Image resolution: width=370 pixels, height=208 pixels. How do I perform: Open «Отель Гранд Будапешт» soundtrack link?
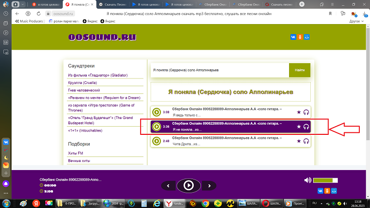pos(100,120)
